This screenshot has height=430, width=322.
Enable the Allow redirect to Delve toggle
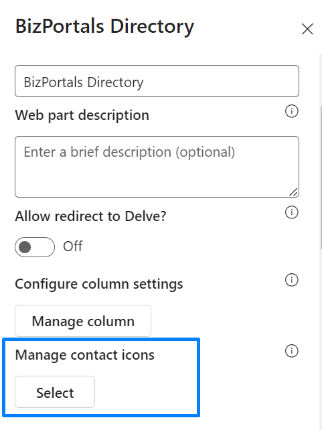(35, 247)
